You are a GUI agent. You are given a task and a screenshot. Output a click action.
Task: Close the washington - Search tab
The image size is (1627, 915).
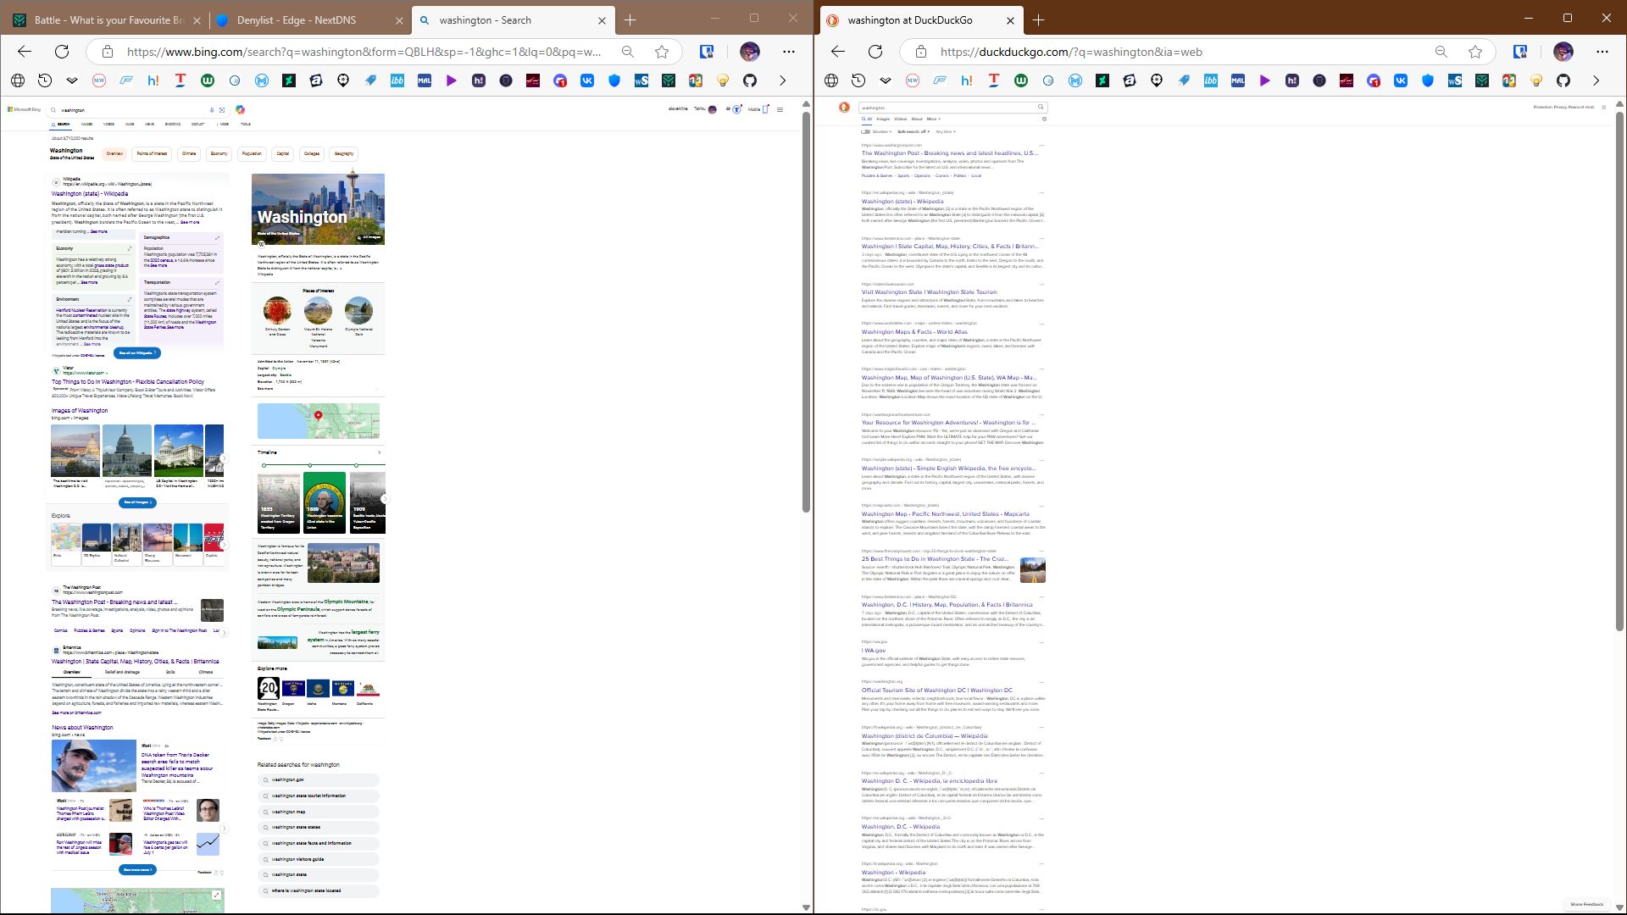tap(602, 20)
